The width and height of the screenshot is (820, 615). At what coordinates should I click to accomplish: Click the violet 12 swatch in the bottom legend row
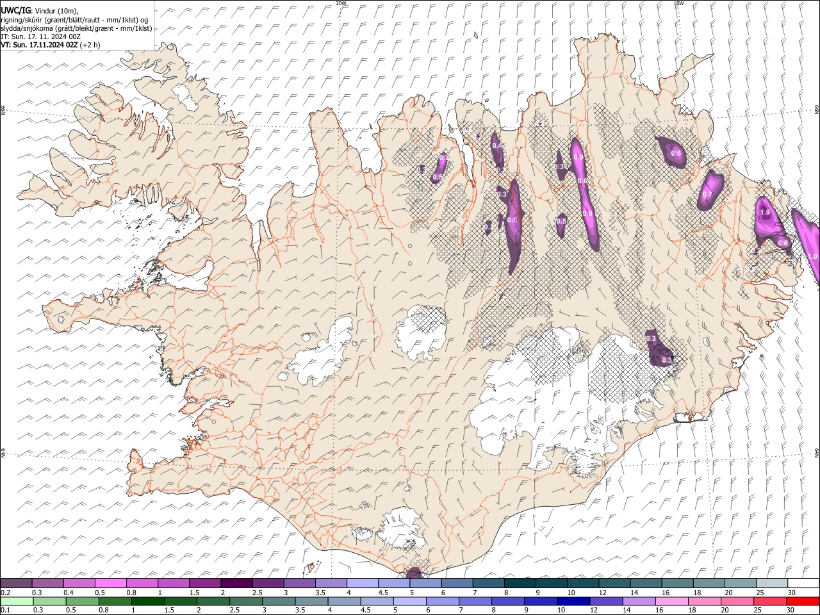click(606, 601)
